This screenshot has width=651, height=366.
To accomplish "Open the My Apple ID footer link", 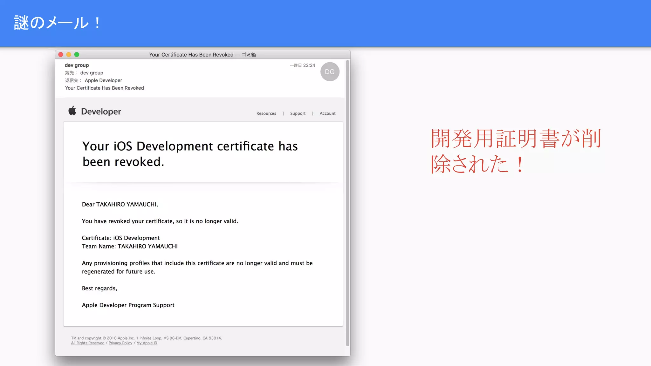I will click(x=147, y=343).
